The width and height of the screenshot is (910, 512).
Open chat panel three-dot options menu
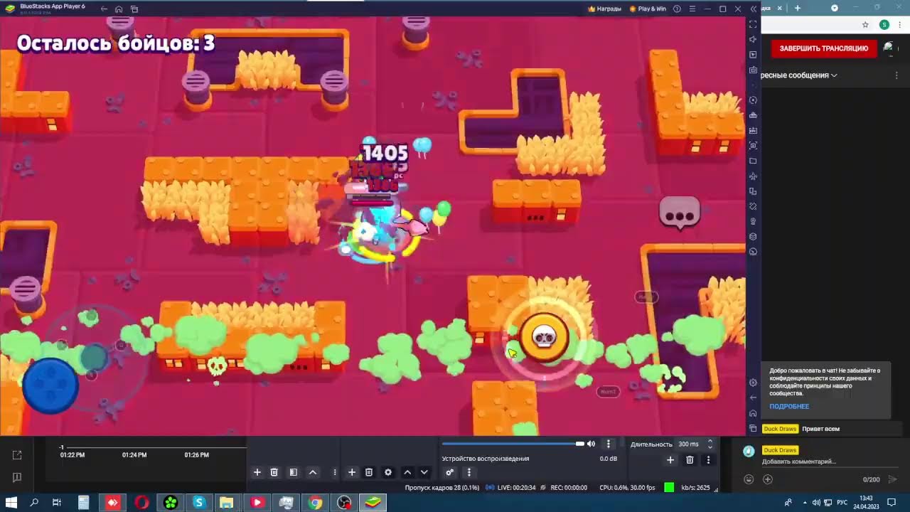[x=897, y=75]
